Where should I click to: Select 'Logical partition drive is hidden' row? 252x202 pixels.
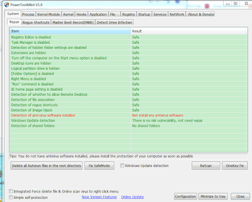tap(128, 69)
